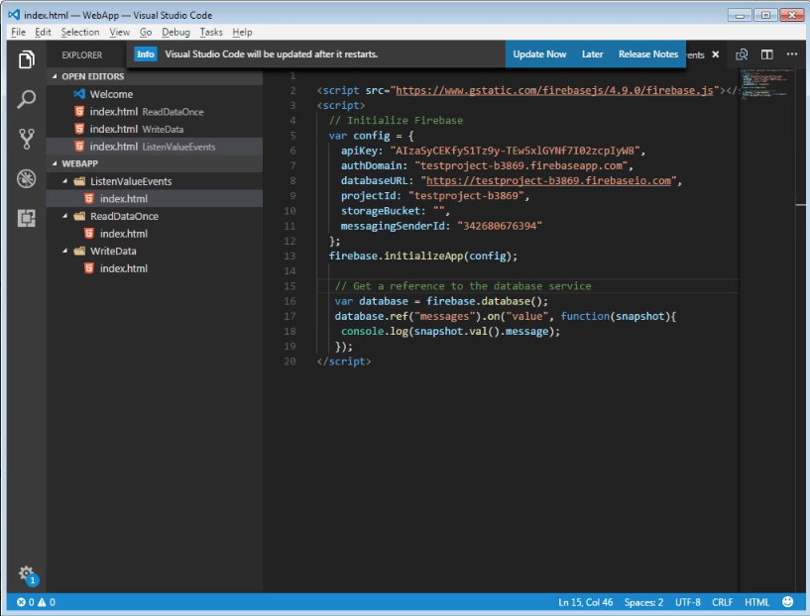Change language mode via HTML

coord(756,602)
